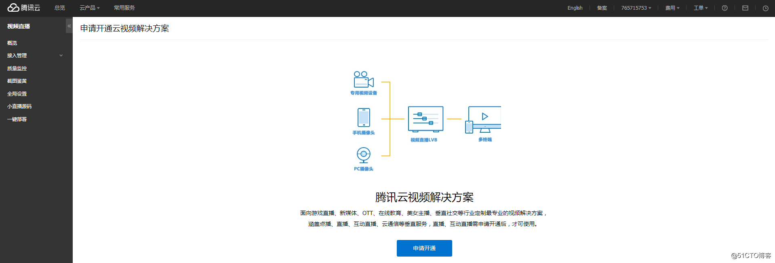Viewport: 775px width, 263px height.
Task: Switch language to English
Action: 575,8
